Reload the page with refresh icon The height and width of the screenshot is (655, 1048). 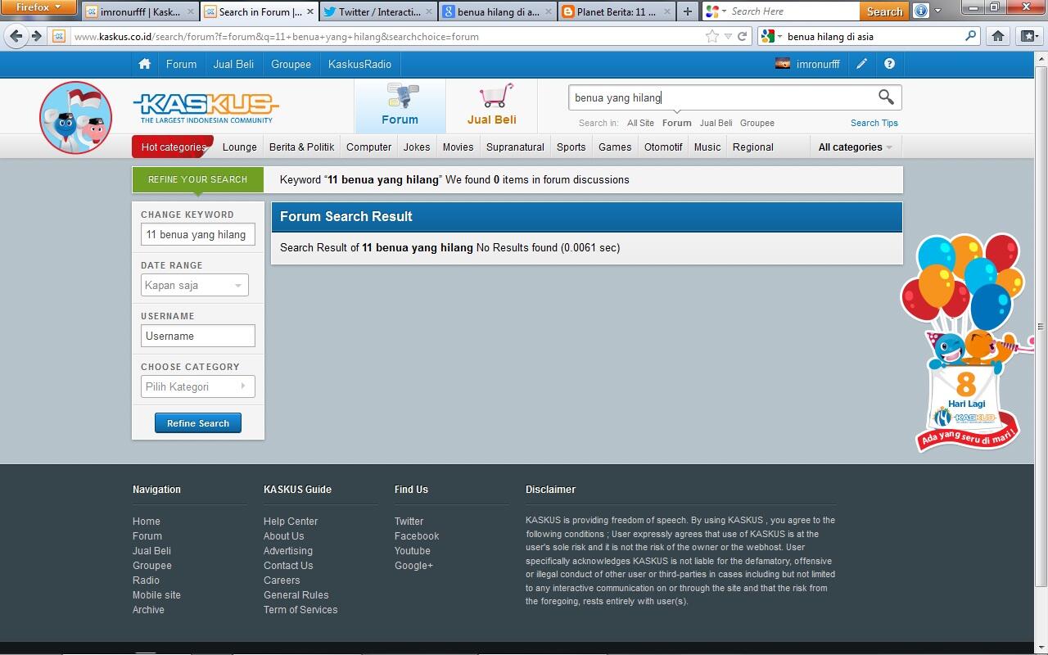coord(742,36)
